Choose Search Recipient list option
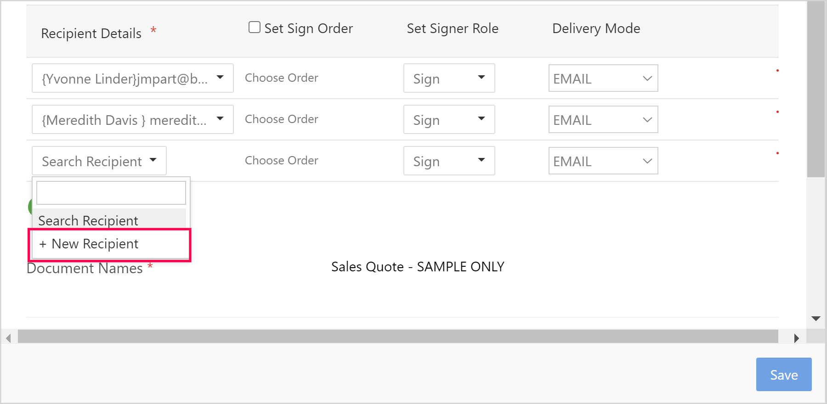Screen dimensions: 827x404 110,220
